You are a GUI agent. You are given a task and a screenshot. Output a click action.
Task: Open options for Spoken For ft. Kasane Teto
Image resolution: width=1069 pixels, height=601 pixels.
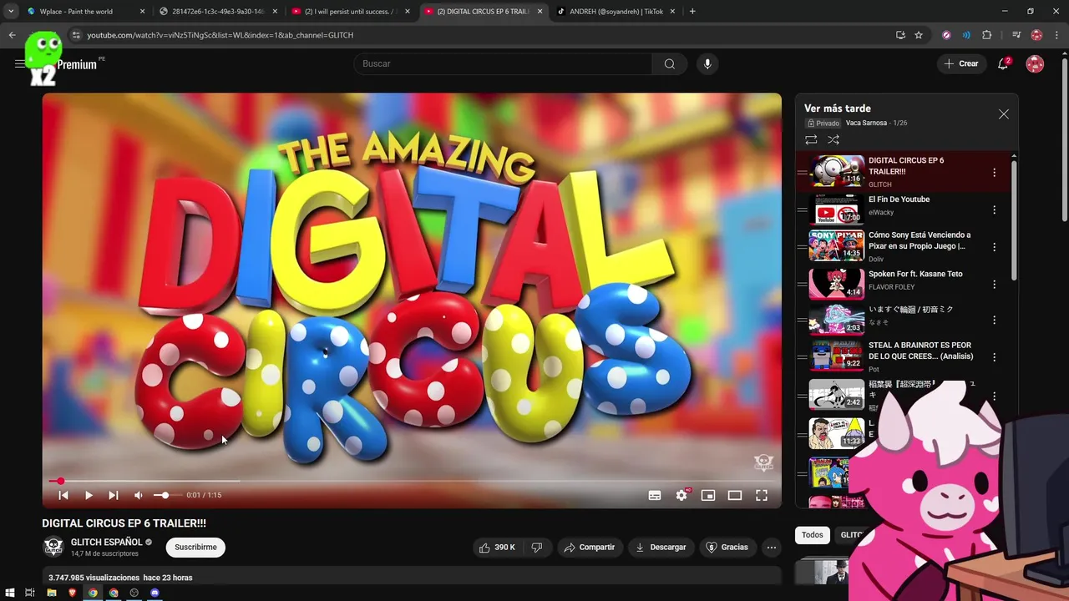(994, 285)
